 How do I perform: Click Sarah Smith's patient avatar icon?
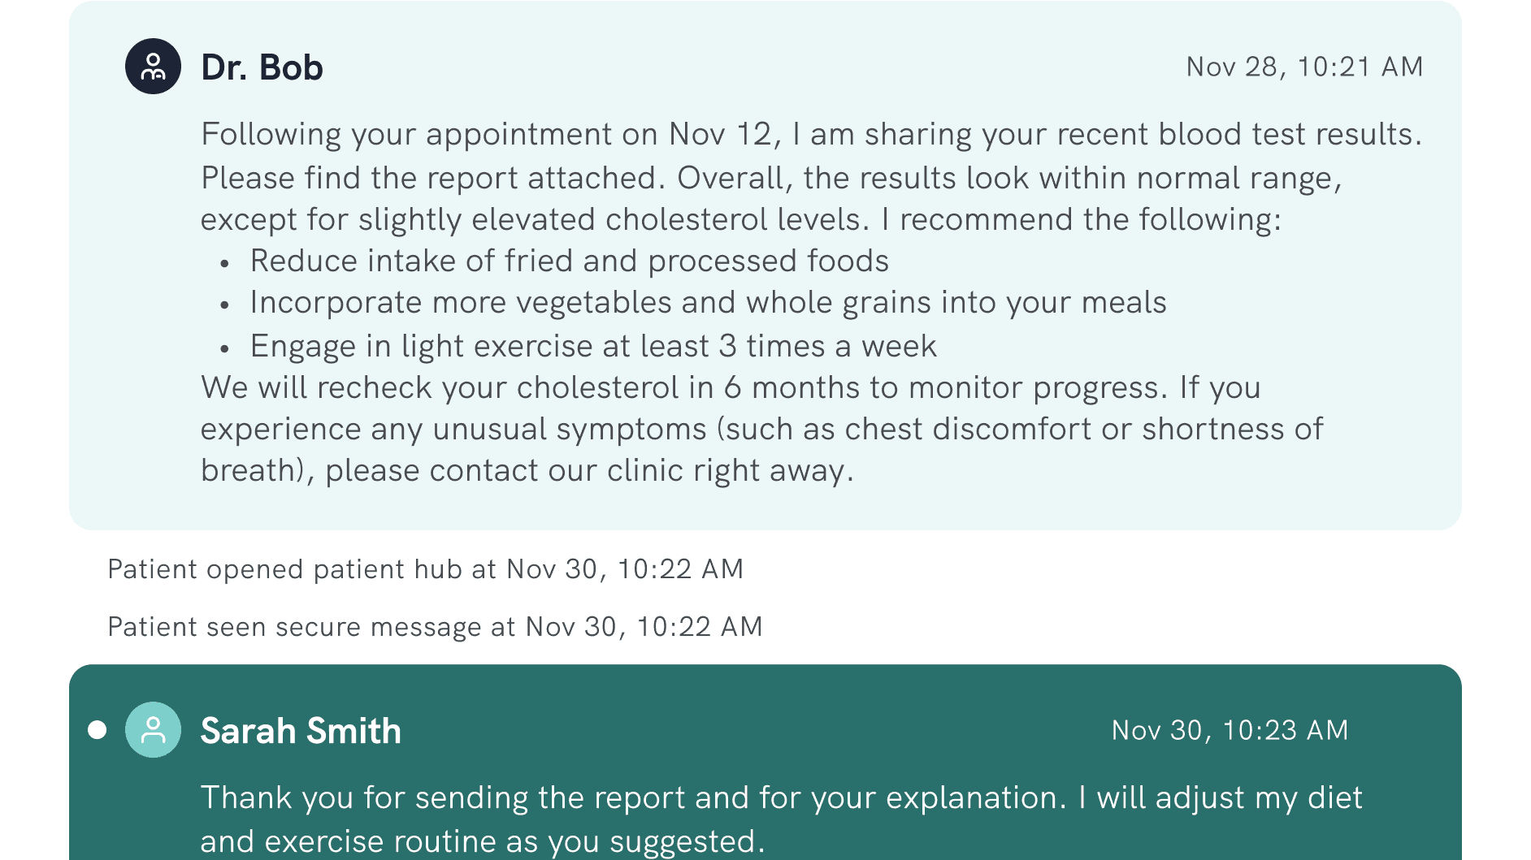pos(153,730)
